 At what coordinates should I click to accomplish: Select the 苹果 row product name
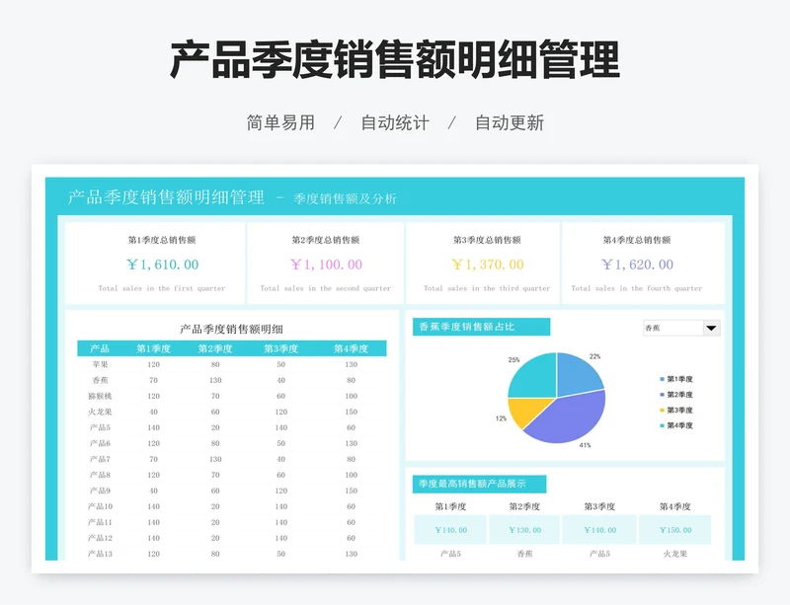pyautogui.click(x=100, y=364)
